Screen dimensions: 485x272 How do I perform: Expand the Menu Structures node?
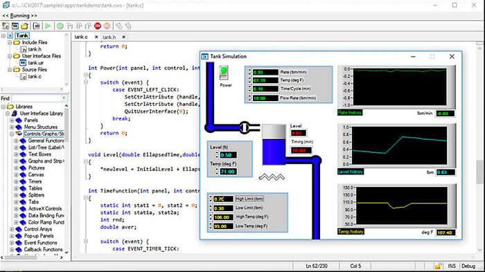[x=12, y=127]
